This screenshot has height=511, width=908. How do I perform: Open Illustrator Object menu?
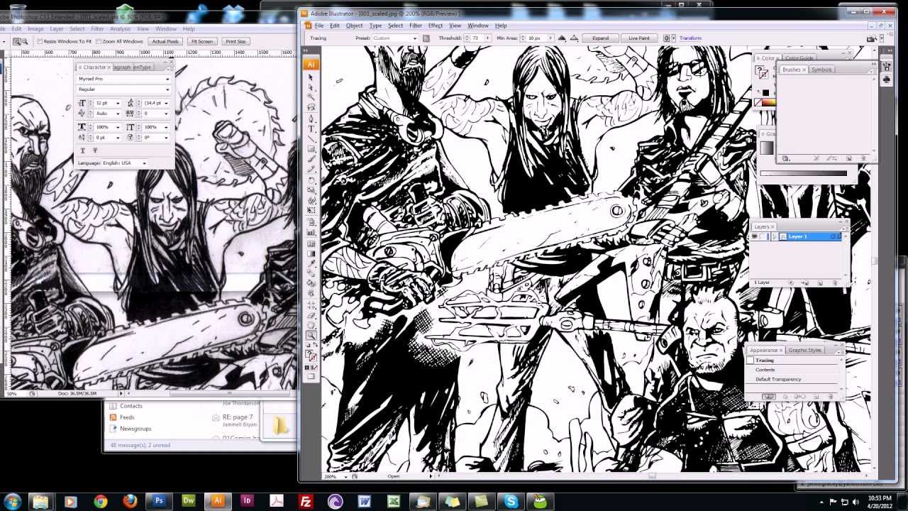tap(354, 26)
